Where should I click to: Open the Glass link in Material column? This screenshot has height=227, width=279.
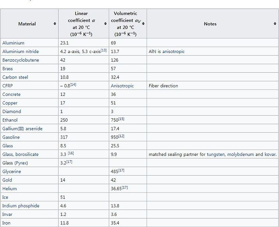click(8, 146)
